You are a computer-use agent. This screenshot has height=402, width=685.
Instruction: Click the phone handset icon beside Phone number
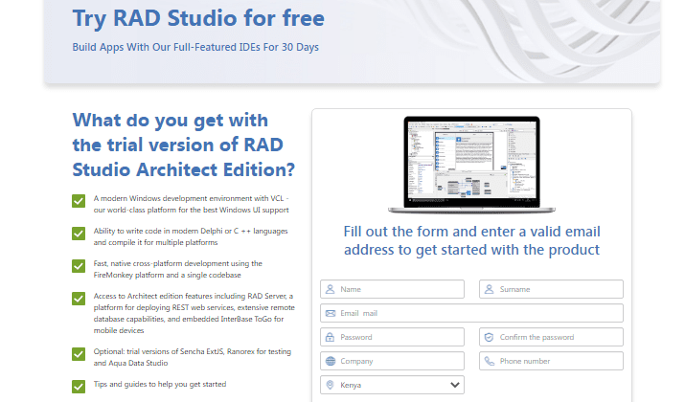point(488,361)
